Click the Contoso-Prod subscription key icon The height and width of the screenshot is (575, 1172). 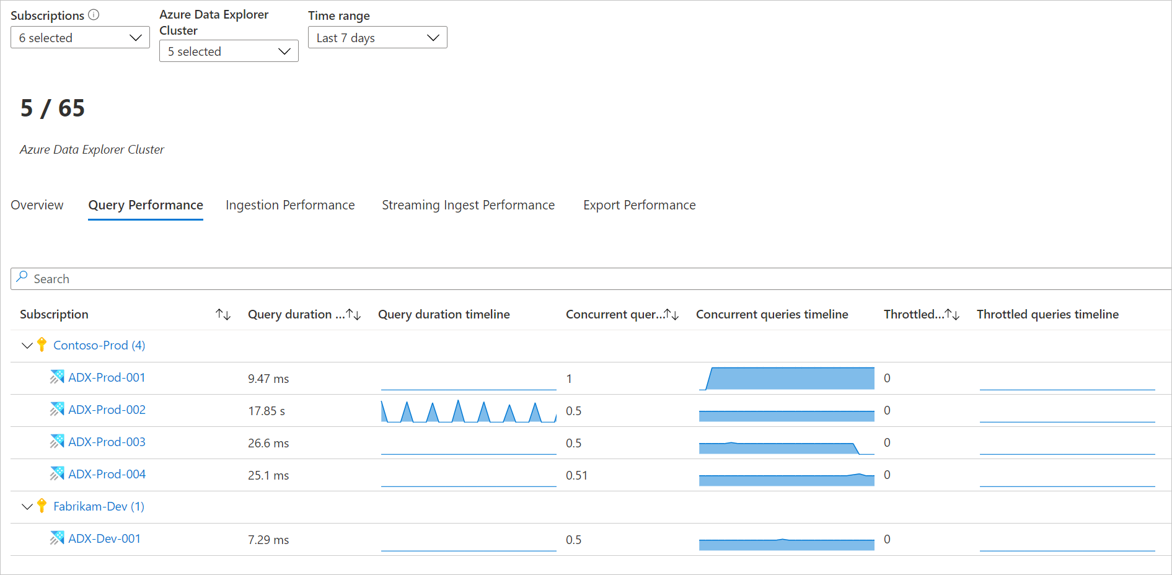[x=42, y=345]
